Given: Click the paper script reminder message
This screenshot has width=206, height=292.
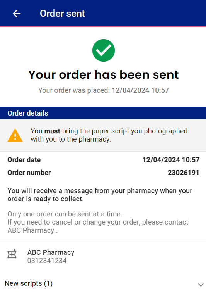Looking at the screenshot, I should 109,135.
